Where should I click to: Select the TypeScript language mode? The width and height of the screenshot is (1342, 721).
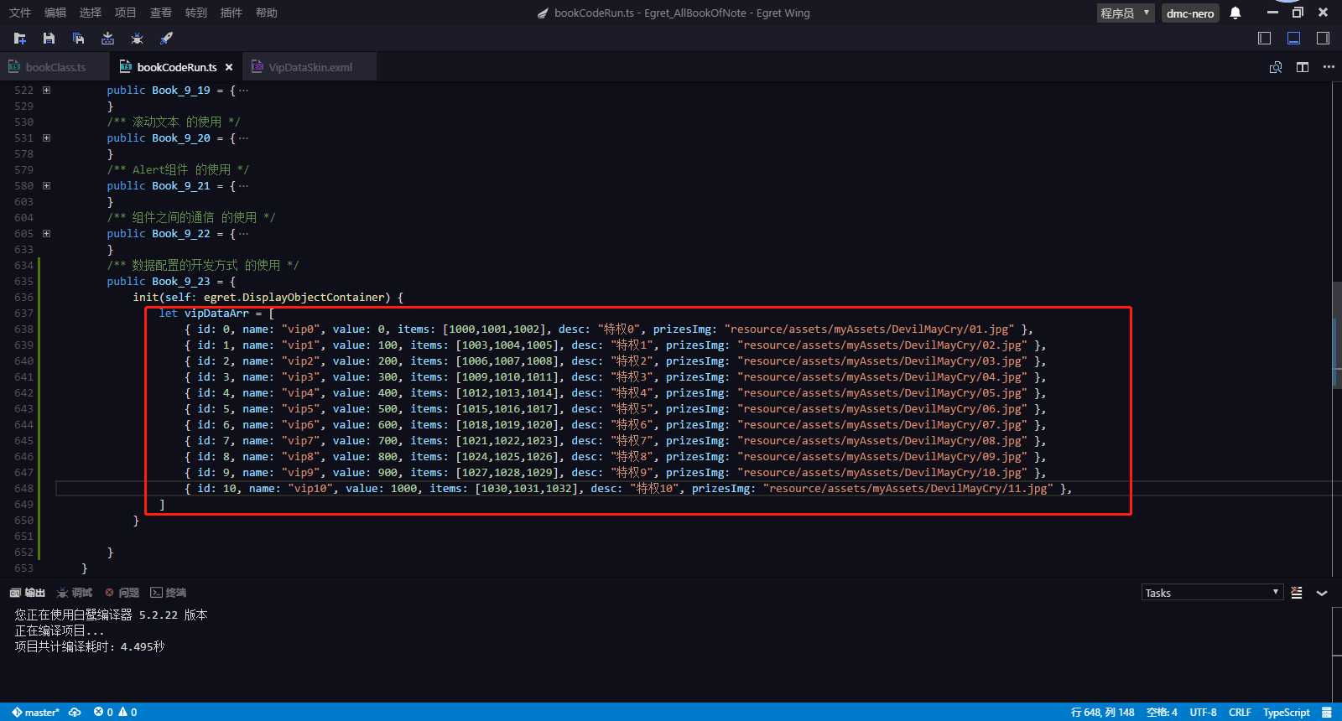click(x=1286, y=712)
